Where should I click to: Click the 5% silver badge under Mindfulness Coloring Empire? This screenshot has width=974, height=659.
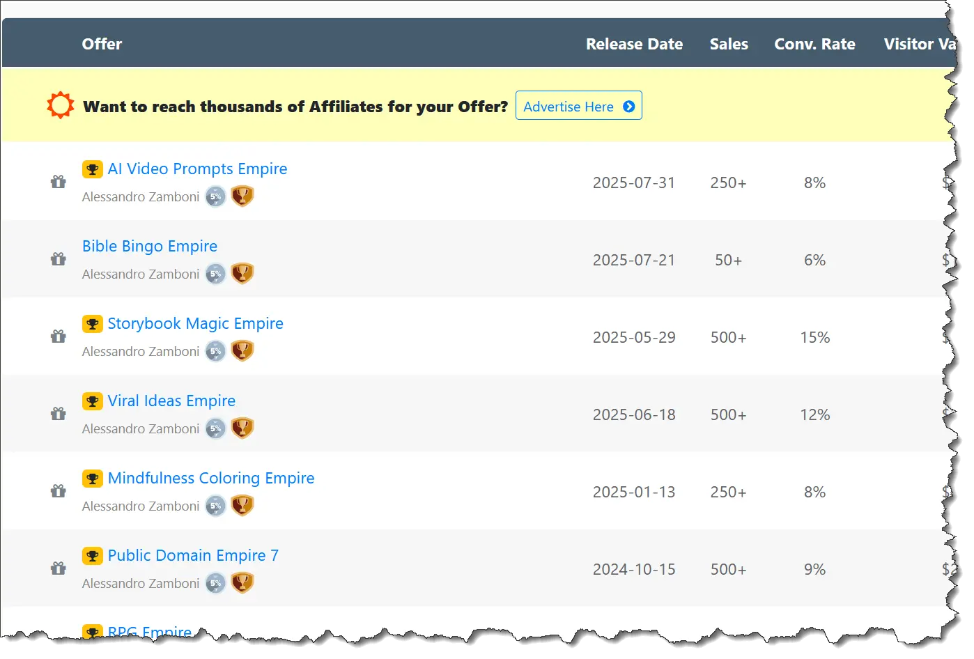[x=216, y=506]
